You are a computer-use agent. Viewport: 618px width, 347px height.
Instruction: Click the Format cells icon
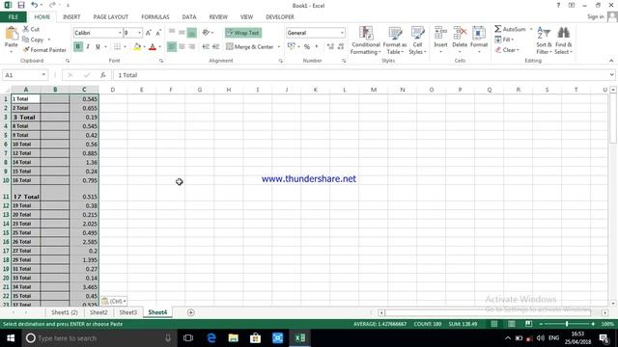click(479, 34)
